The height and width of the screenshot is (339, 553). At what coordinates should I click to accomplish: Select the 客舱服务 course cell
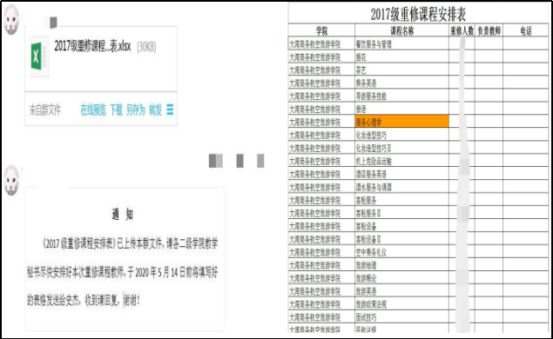click(x=401, y=200)
